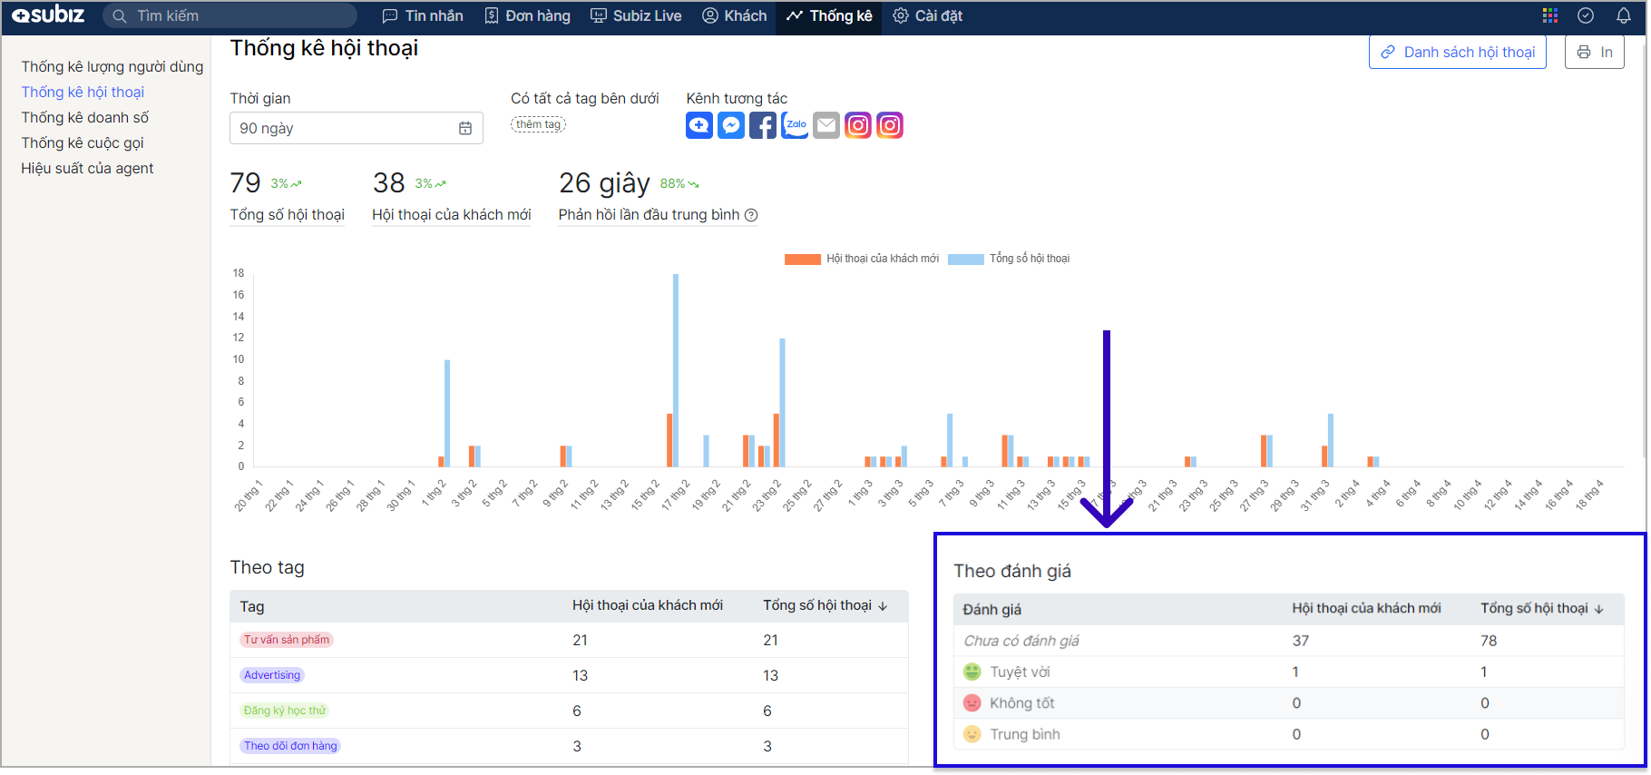1651x775 pixels.
Task: Click the Tư vấn sản phẩm tag
Action: (x=287, y=640)
